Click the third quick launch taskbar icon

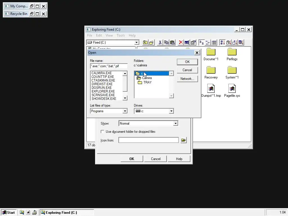pyautogui.click(x=34, y=213)
